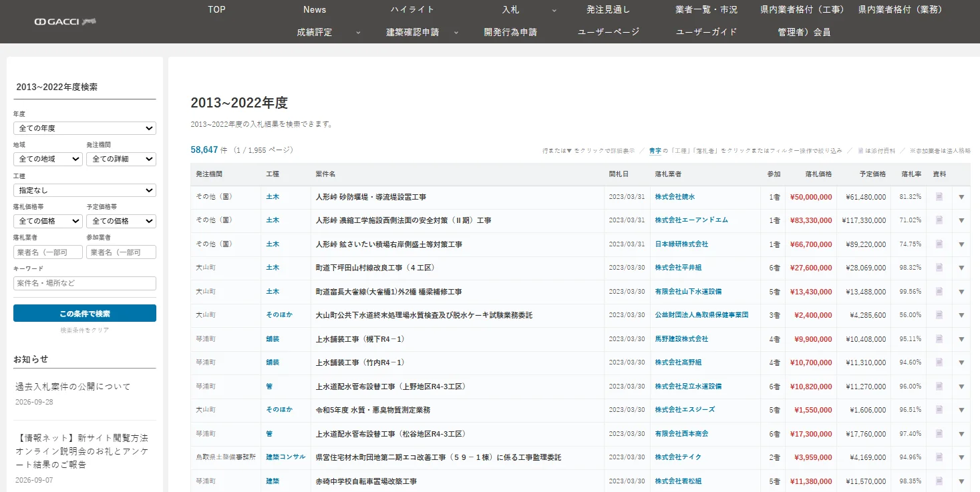Focus the 落札業者 name input field
The width and height of the screenshot is (980, 492).
[48, 252]
